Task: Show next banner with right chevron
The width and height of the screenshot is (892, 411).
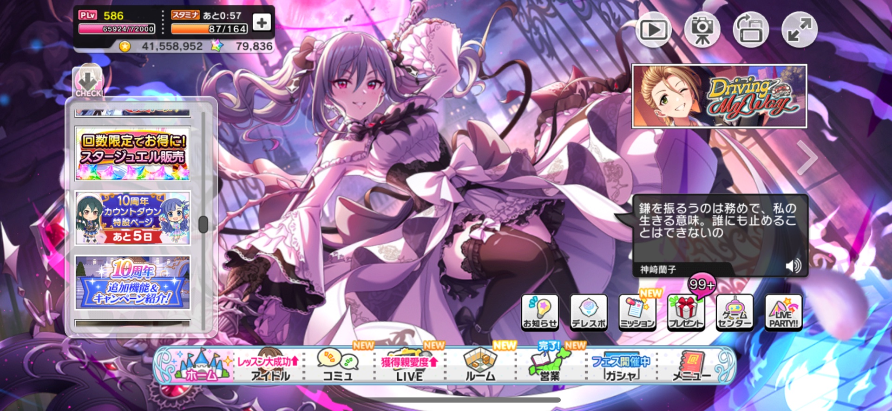Action: coord(807,158)
